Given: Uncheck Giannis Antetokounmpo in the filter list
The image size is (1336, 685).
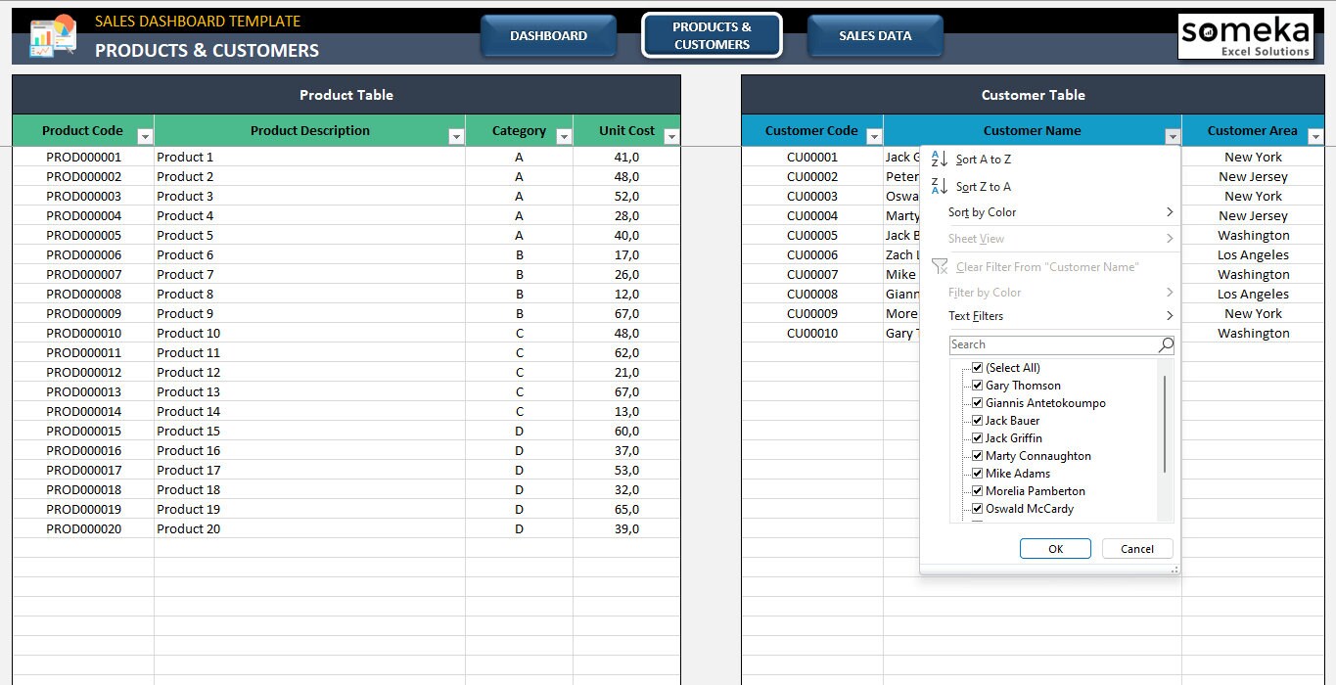Looking at the screenshot, I should 977,402.
